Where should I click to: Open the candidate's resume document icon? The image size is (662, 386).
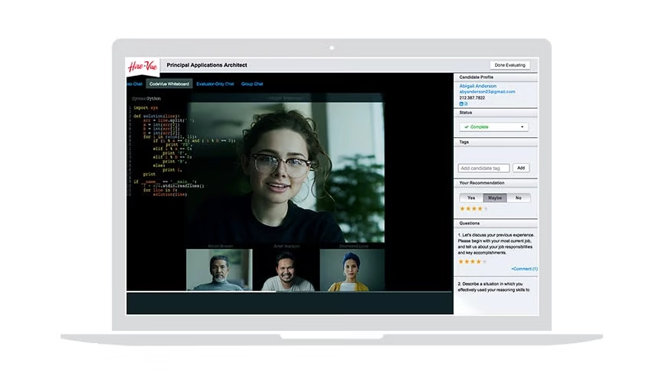point(466,104)
